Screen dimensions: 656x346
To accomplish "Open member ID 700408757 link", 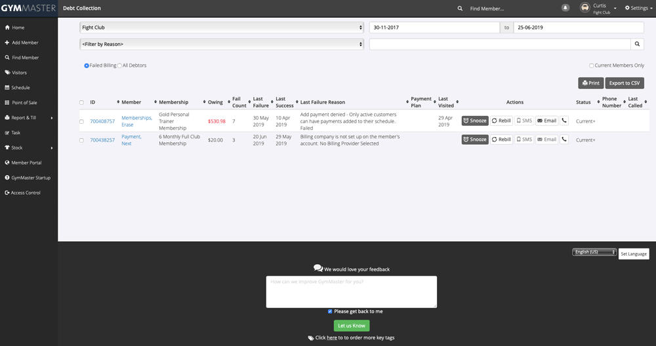I will click(102, 121).
